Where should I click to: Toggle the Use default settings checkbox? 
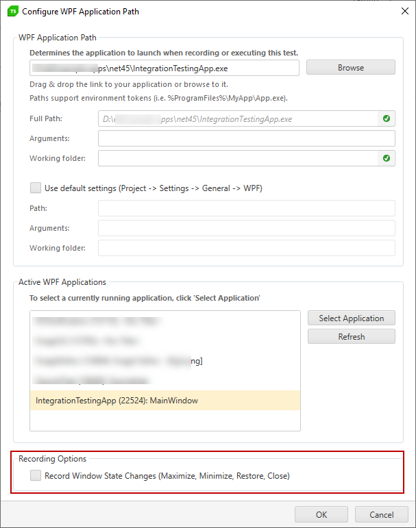pos(36,188)
